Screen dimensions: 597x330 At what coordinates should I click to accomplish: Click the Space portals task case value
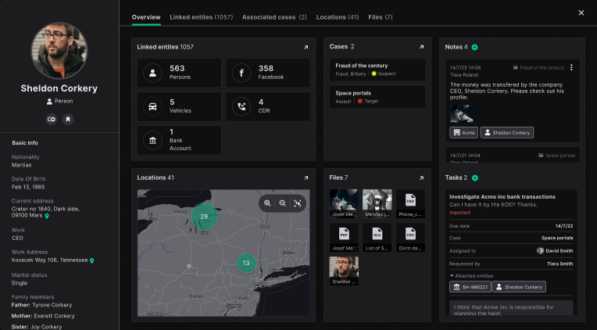[x=557, y=238]
